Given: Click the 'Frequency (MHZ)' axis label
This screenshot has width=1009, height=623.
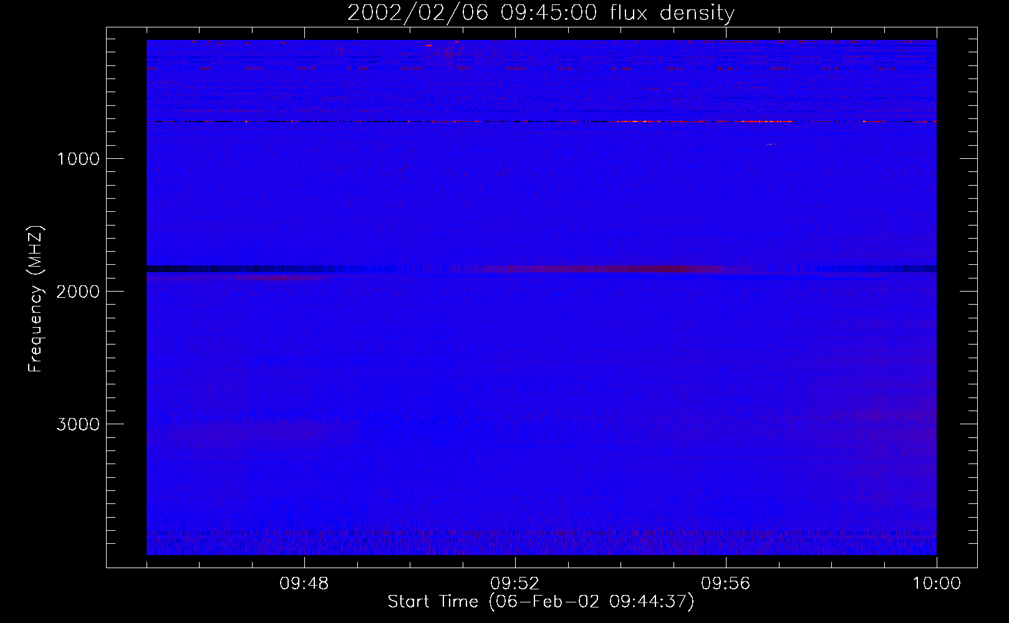Looking at the screenshot, I should click(36, 299).
